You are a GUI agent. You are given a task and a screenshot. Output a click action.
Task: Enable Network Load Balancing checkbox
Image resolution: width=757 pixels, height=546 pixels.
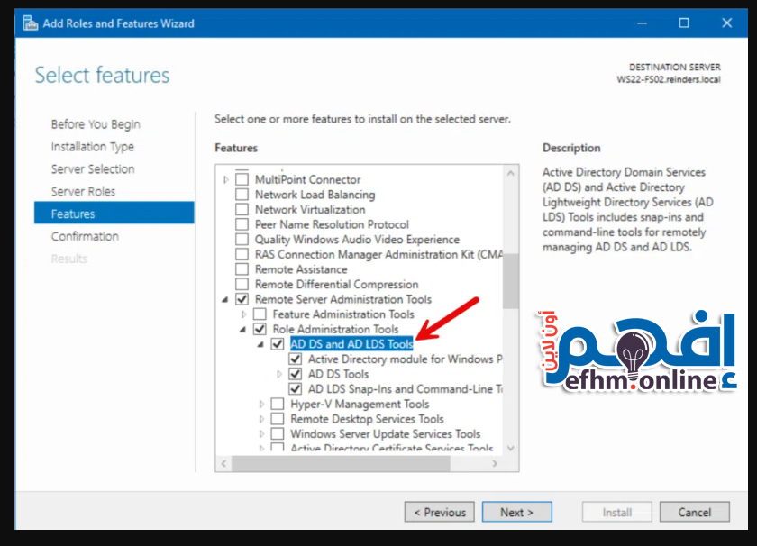point(242,195)
